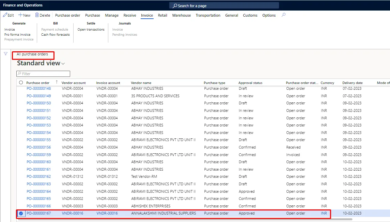Image resolution: width=390 pixels, height=222 pixels.
Task: Click the Edit pencil icon
Action: pos(5,15)
